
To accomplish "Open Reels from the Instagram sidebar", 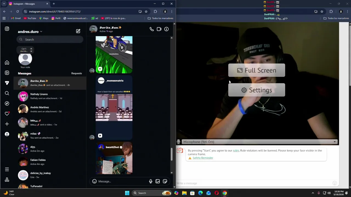I will point(7,73).
